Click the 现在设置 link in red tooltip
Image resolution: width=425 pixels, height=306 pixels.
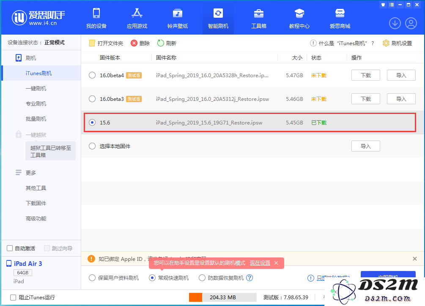point(260,263)
